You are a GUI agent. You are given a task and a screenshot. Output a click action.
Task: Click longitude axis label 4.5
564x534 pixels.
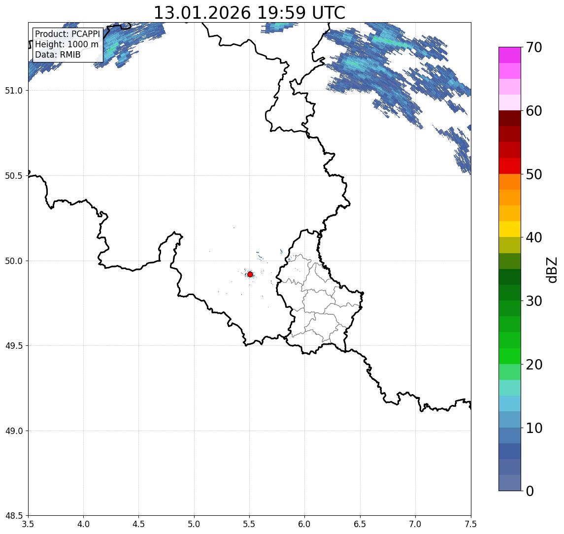(x=139, y=524)
